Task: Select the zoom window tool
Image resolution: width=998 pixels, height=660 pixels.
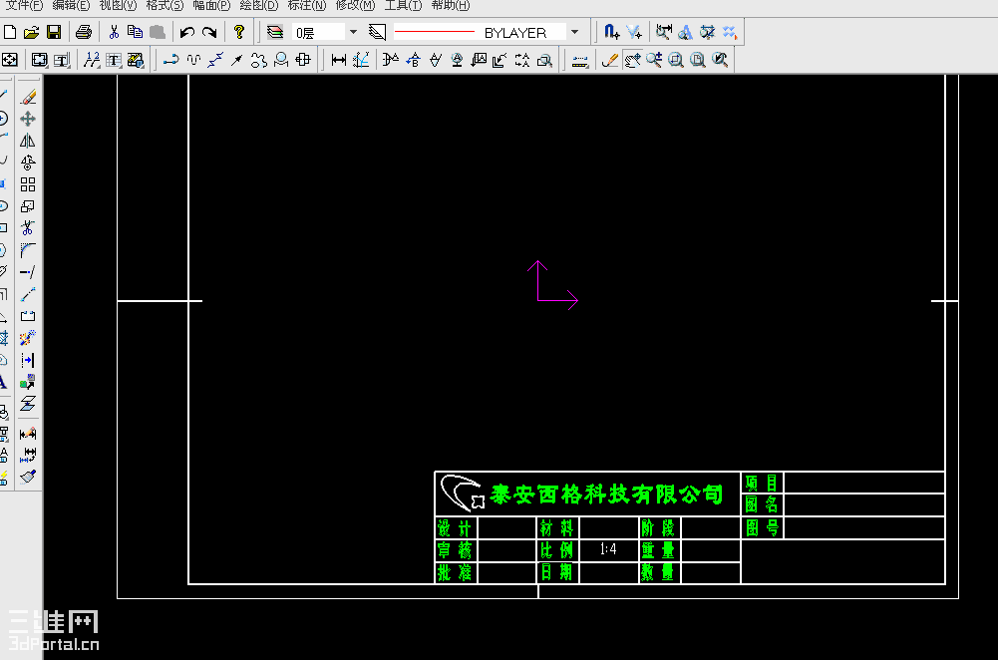Action: click(676, 60)
